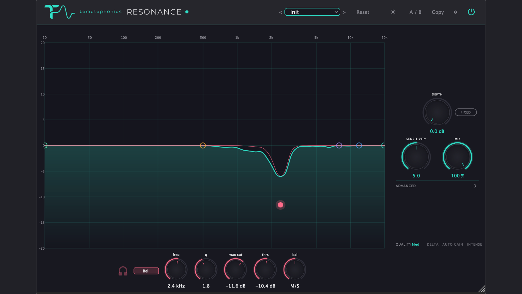The height and width of the screenshot is (294, 522).
Task: Click the 5.0 sensitivity value
Action: coord(416,176)
